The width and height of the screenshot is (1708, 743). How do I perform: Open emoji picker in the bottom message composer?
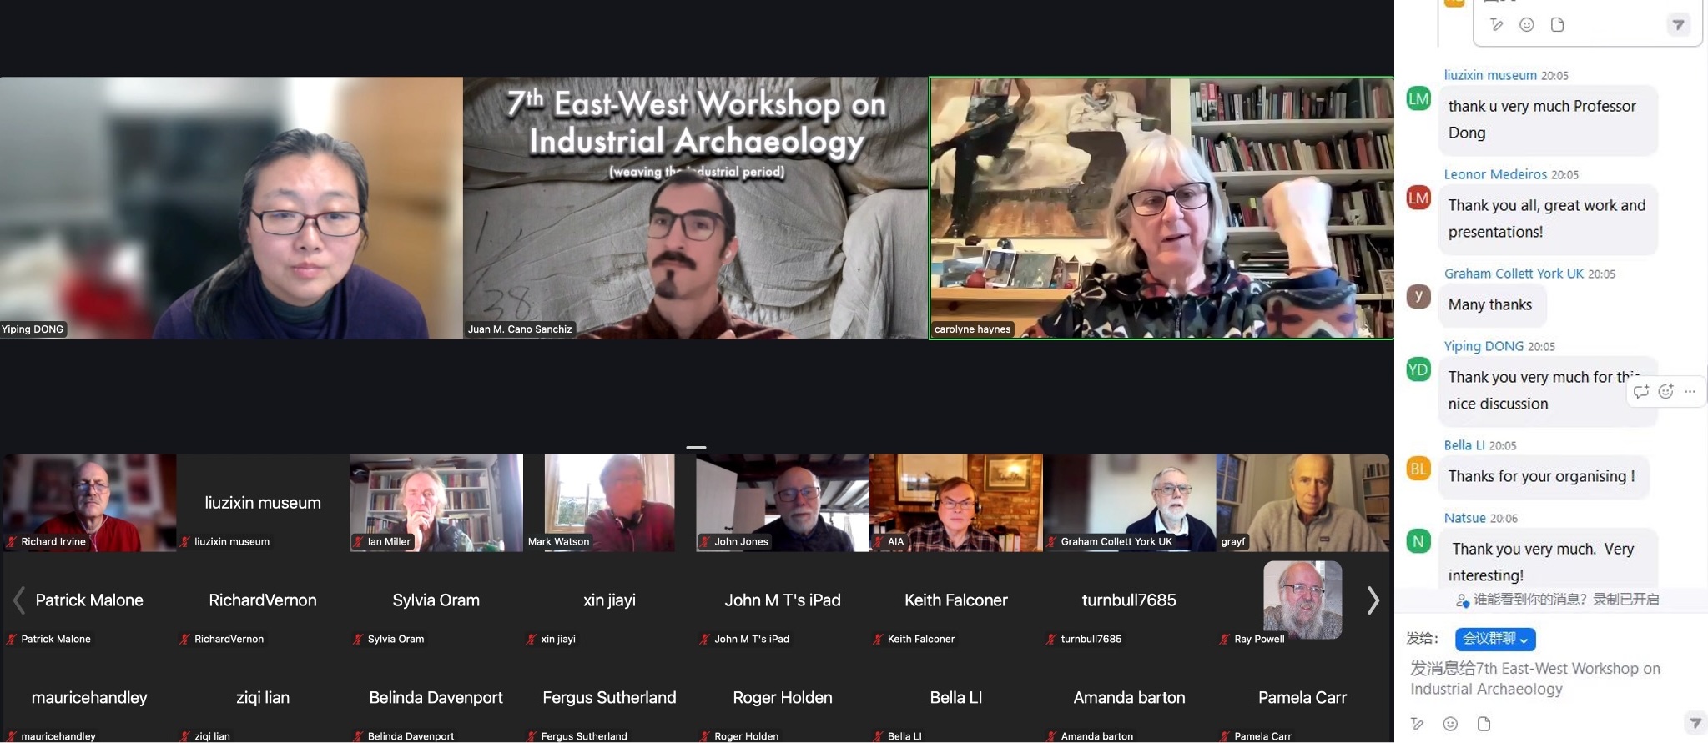click(x=1450, y=724)
